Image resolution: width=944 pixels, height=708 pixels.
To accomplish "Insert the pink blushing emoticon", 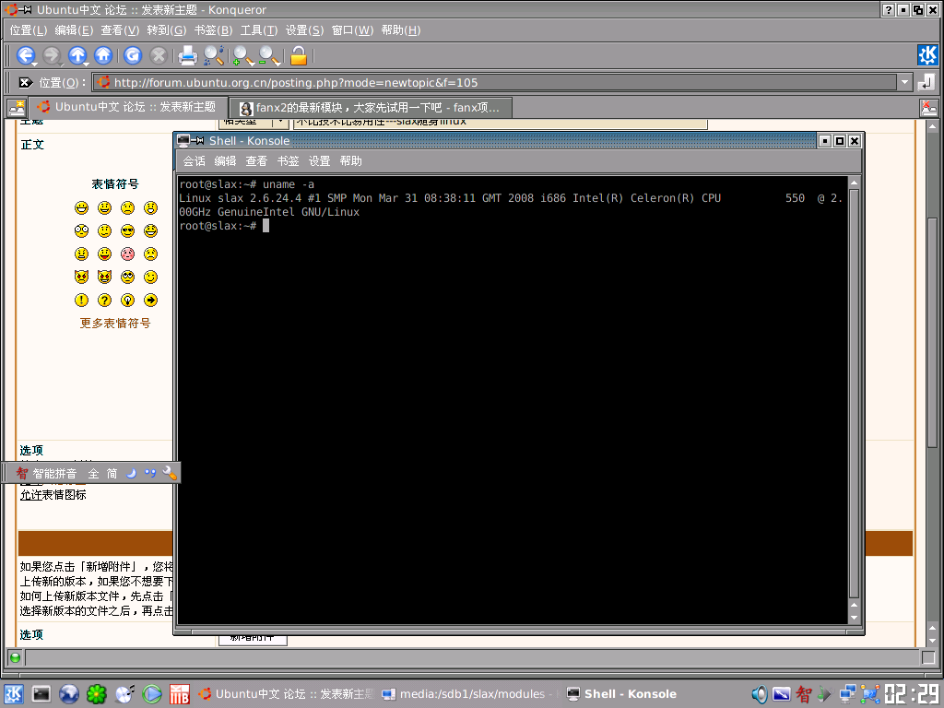I will point(127,254).
